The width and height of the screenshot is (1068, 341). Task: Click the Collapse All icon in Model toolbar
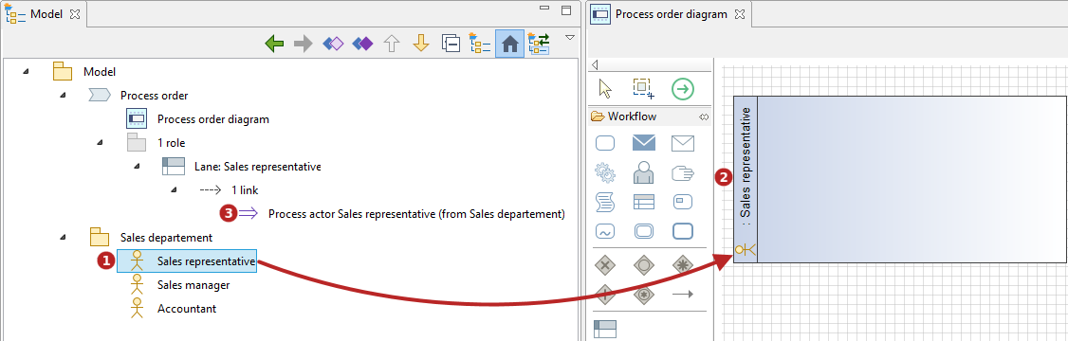point(451,45)
